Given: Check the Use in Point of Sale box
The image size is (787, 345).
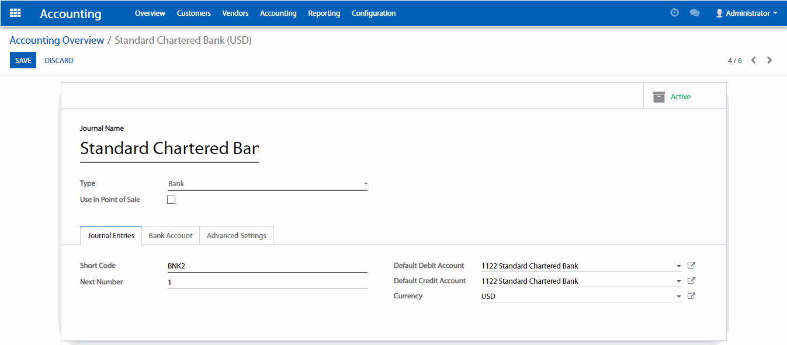Looking at the screenshot, I should pyautogui.click(x=171, y=200).
